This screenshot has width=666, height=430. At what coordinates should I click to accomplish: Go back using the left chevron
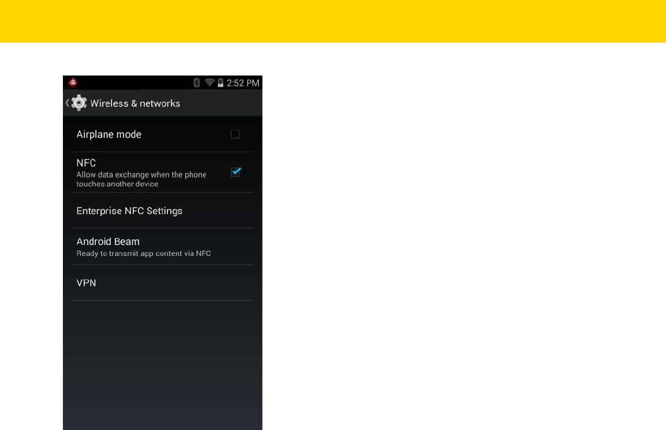point(68,103)
